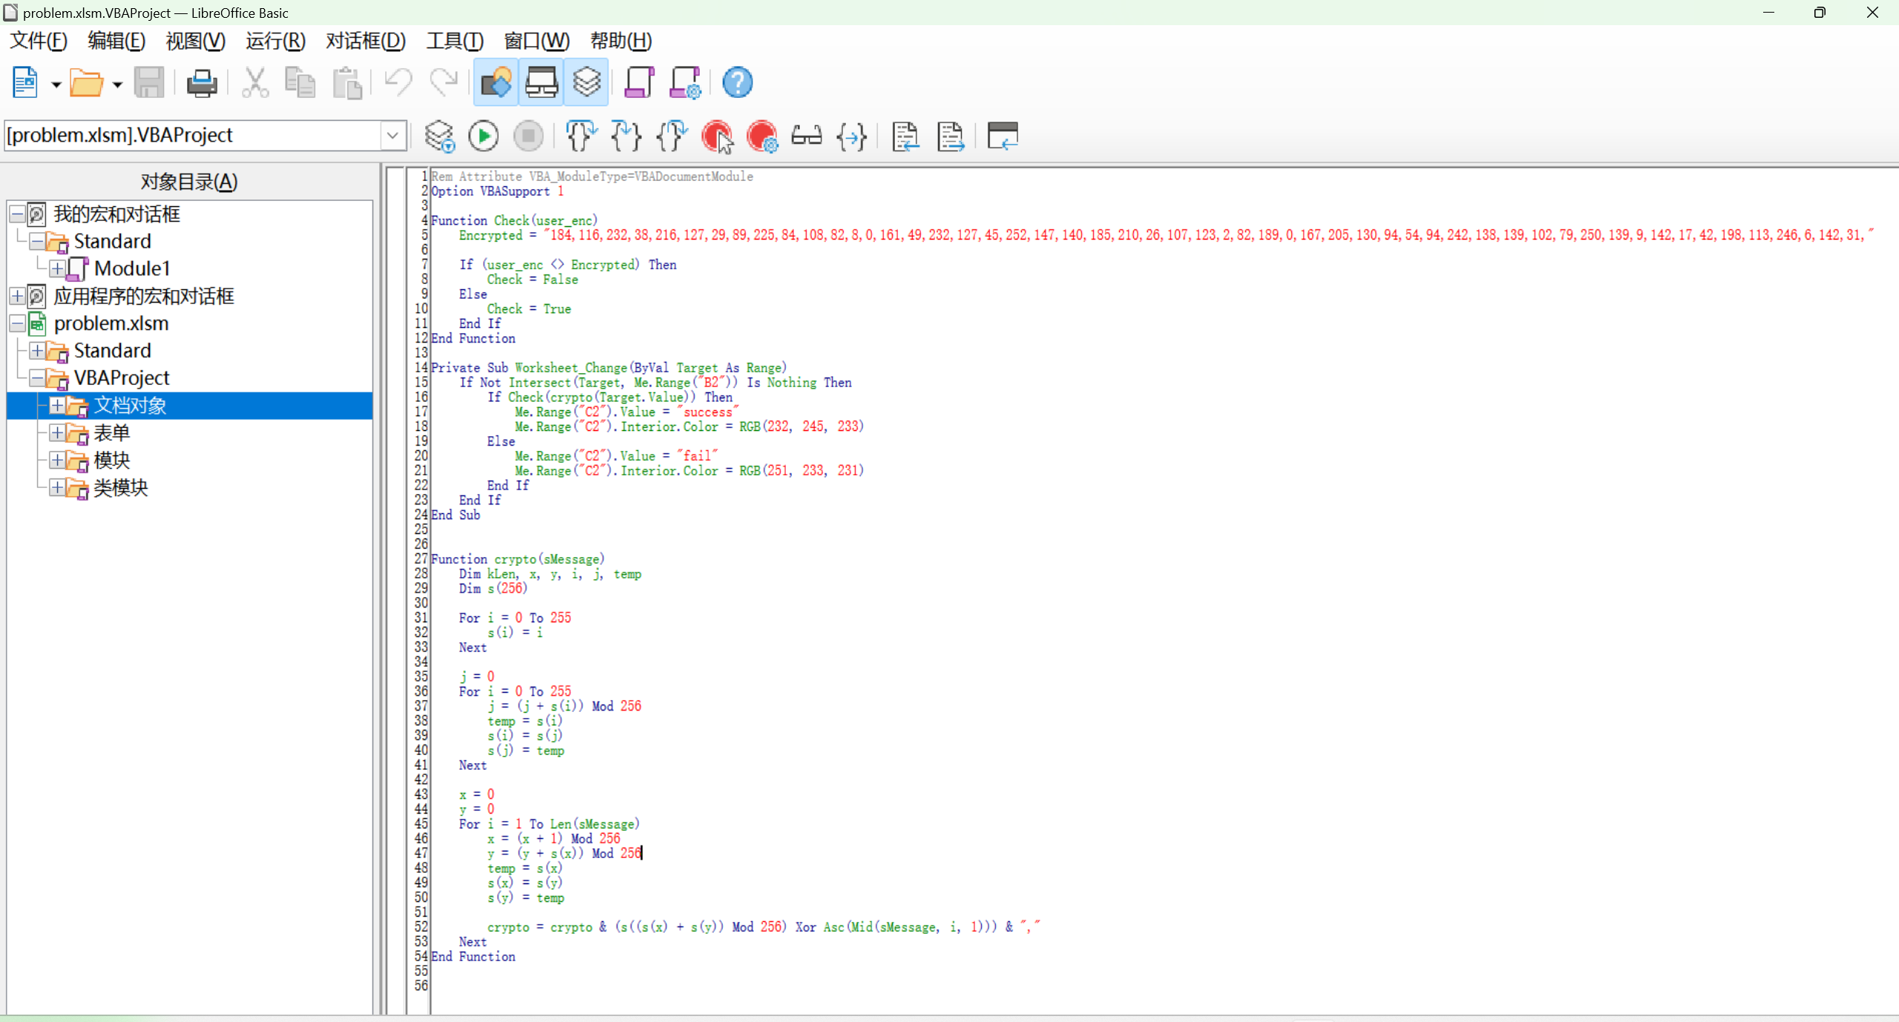
Task: Open the 编辑(E) menu
Action: (117, 41)
